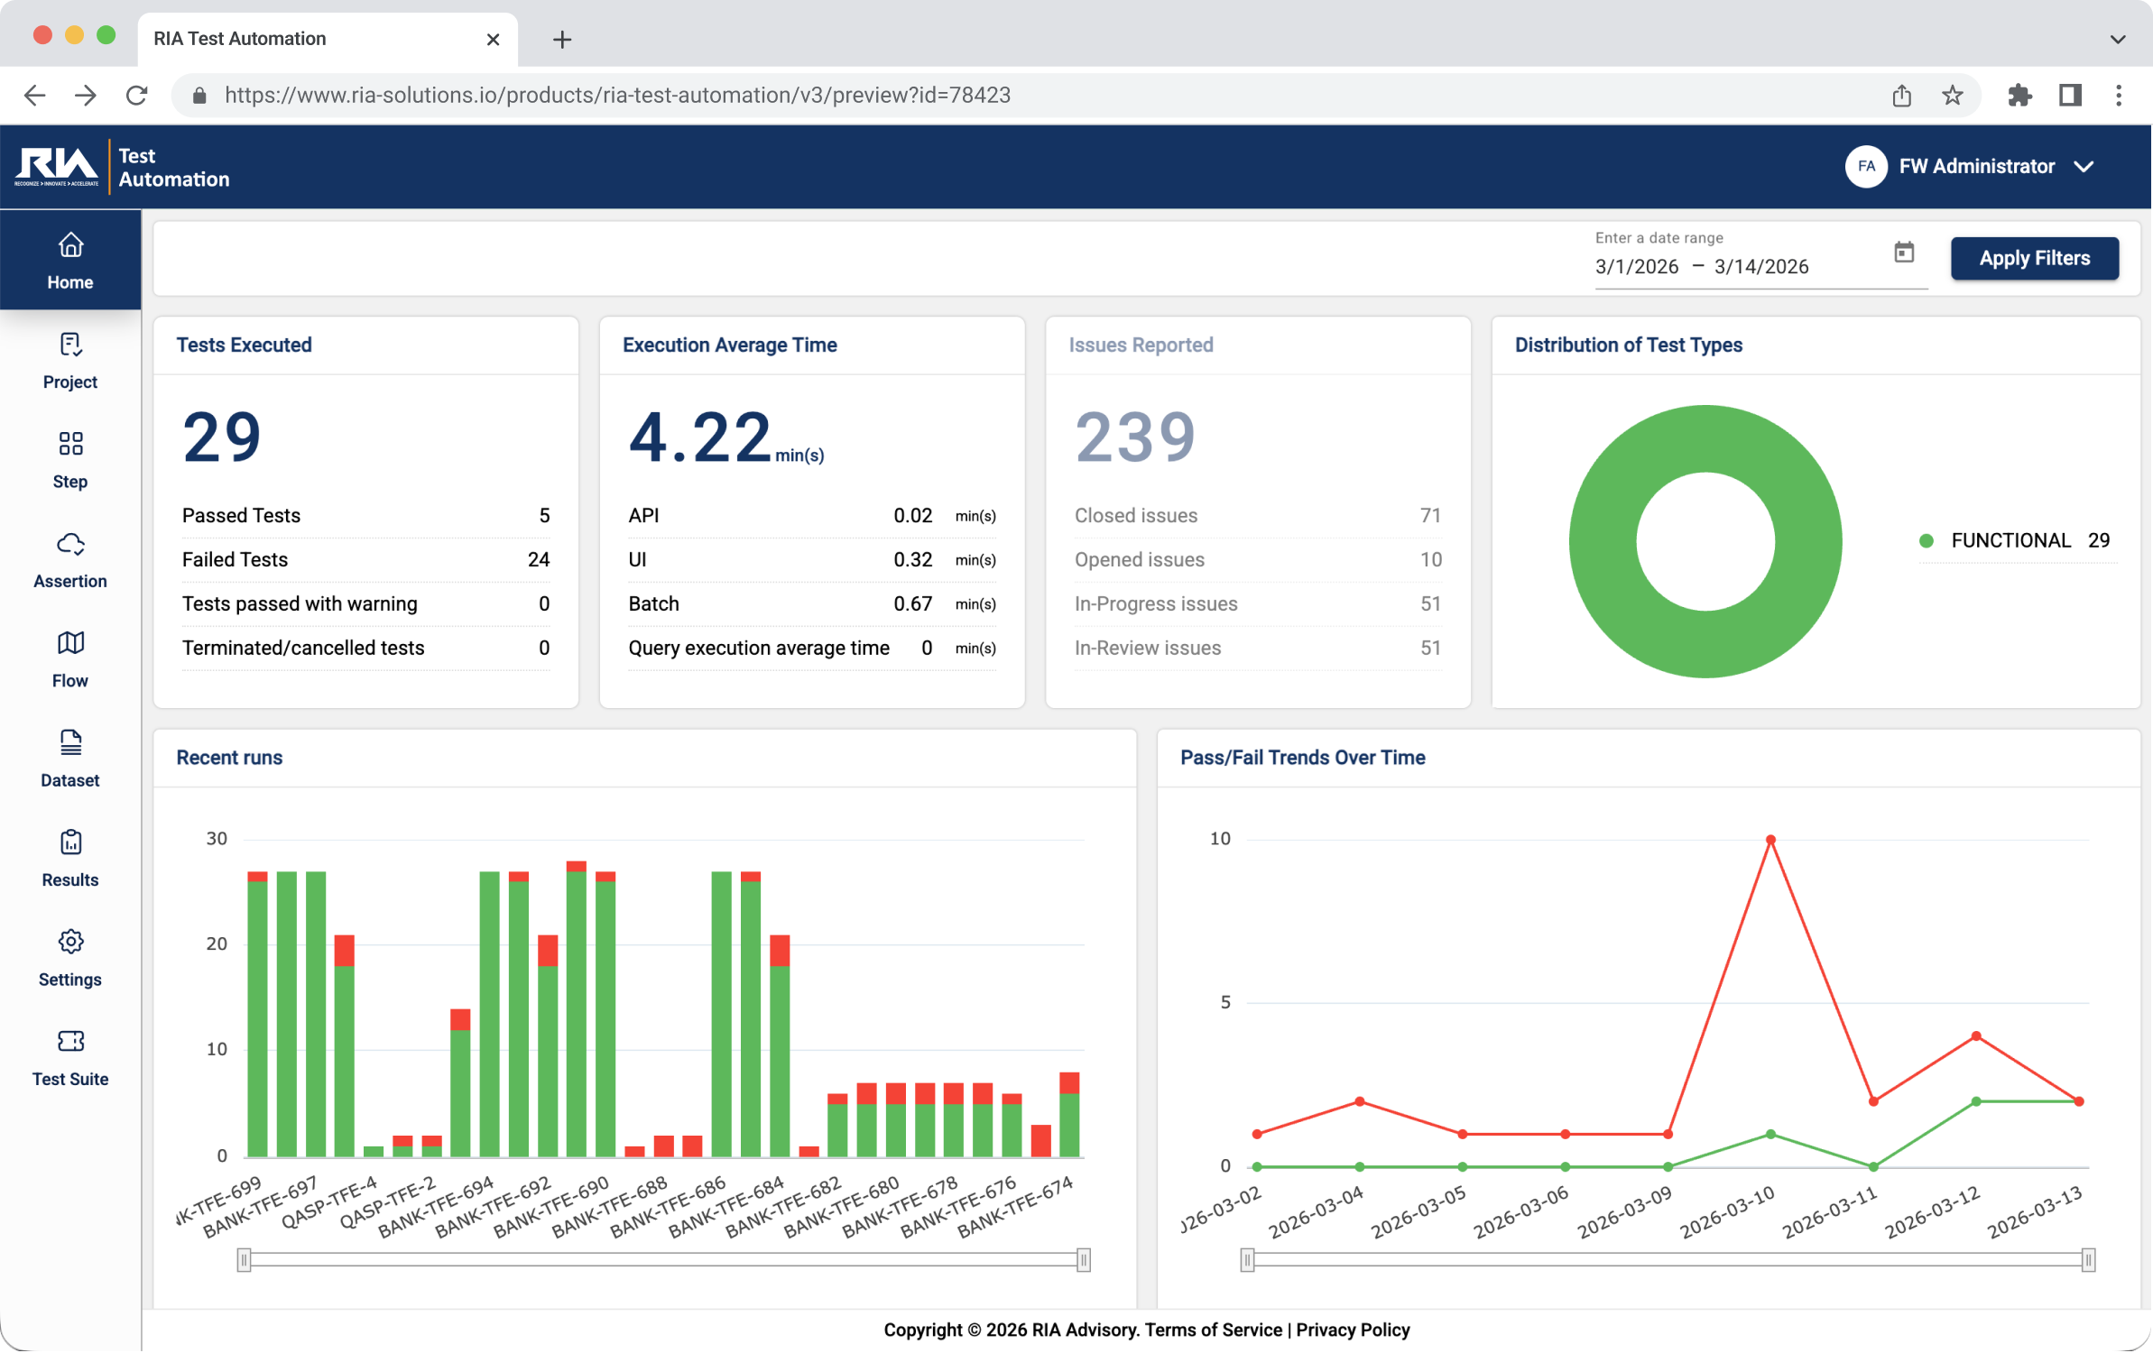Grab left handle of Recent runs slider
2153x1353 pixels.
(244, 1260)
